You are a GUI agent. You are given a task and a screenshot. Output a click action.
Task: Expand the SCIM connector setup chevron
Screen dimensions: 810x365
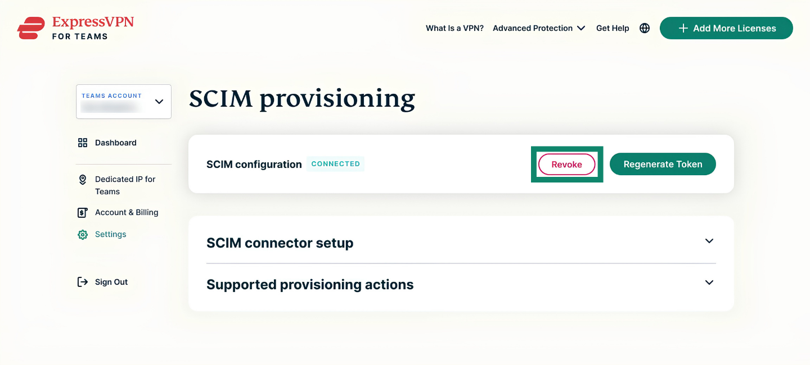pyautogui.click(x=709, y=241)
